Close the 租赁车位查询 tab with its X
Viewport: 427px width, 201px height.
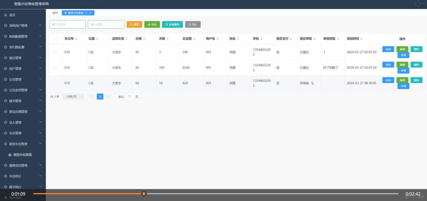tap(90, 13)
